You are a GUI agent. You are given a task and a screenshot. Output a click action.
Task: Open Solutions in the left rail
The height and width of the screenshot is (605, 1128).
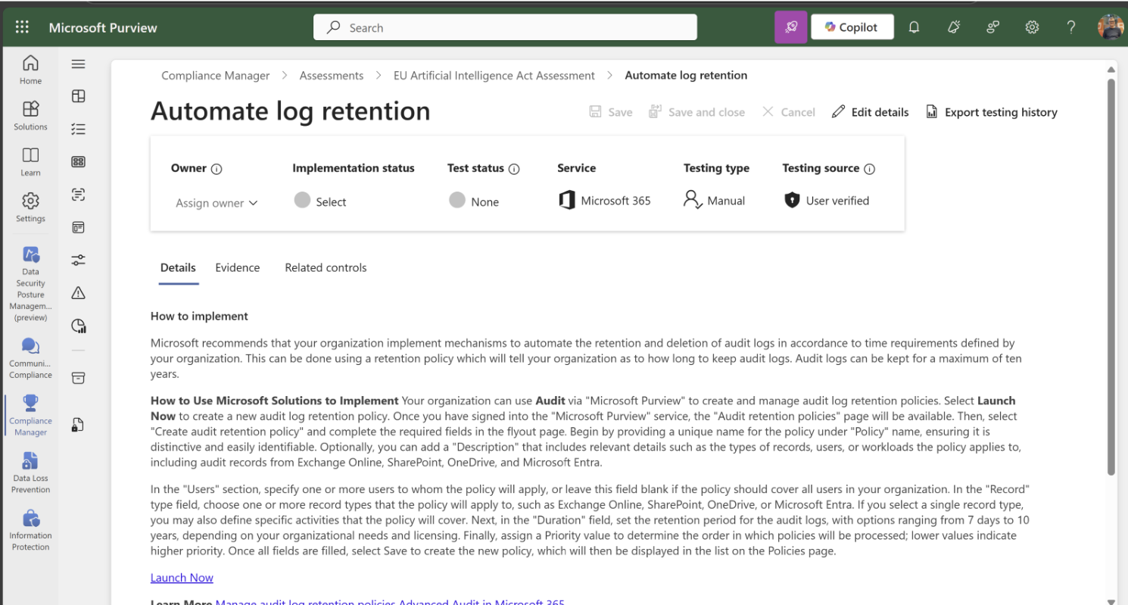click(x=30, y=116)
